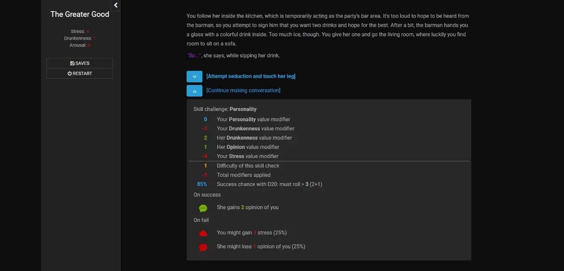The height and width of the screenshot is (271, 564).
Task: Click the purple 'So...' dialogue text
Action: tap(194, 55)
